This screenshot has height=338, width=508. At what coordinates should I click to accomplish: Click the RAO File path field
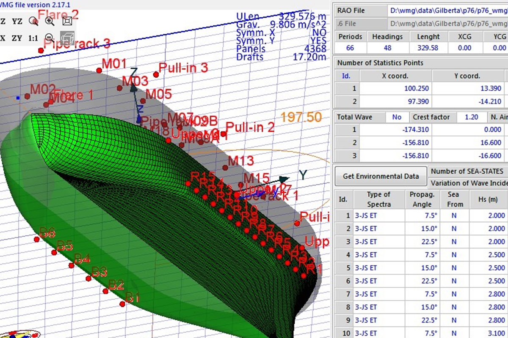click(x=448, y=11)
